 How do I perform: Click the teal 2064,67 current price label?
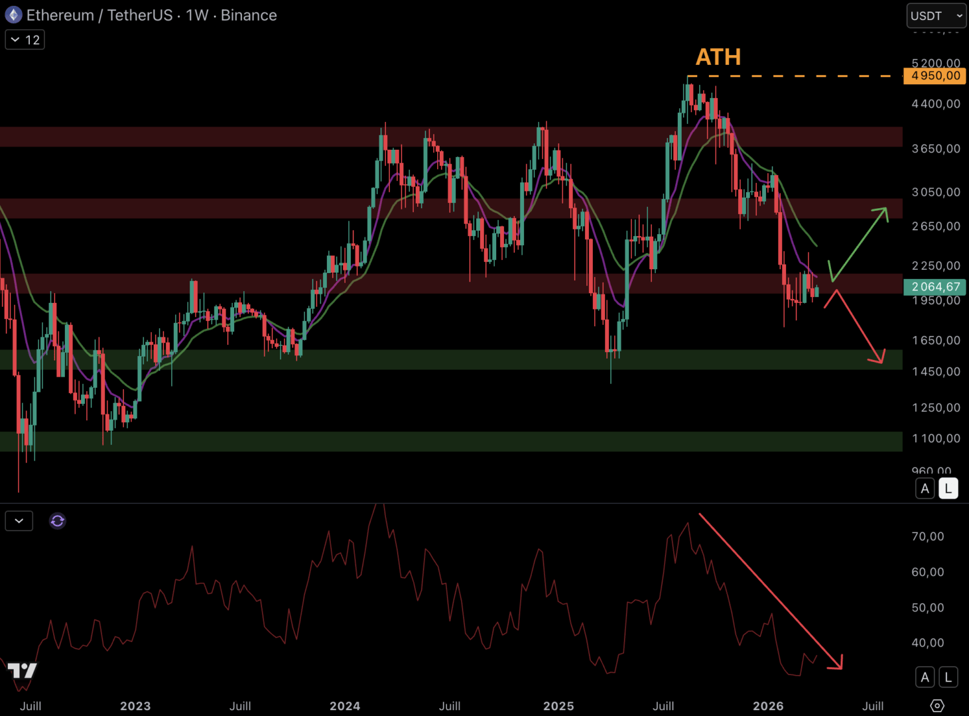click(934, 287)
